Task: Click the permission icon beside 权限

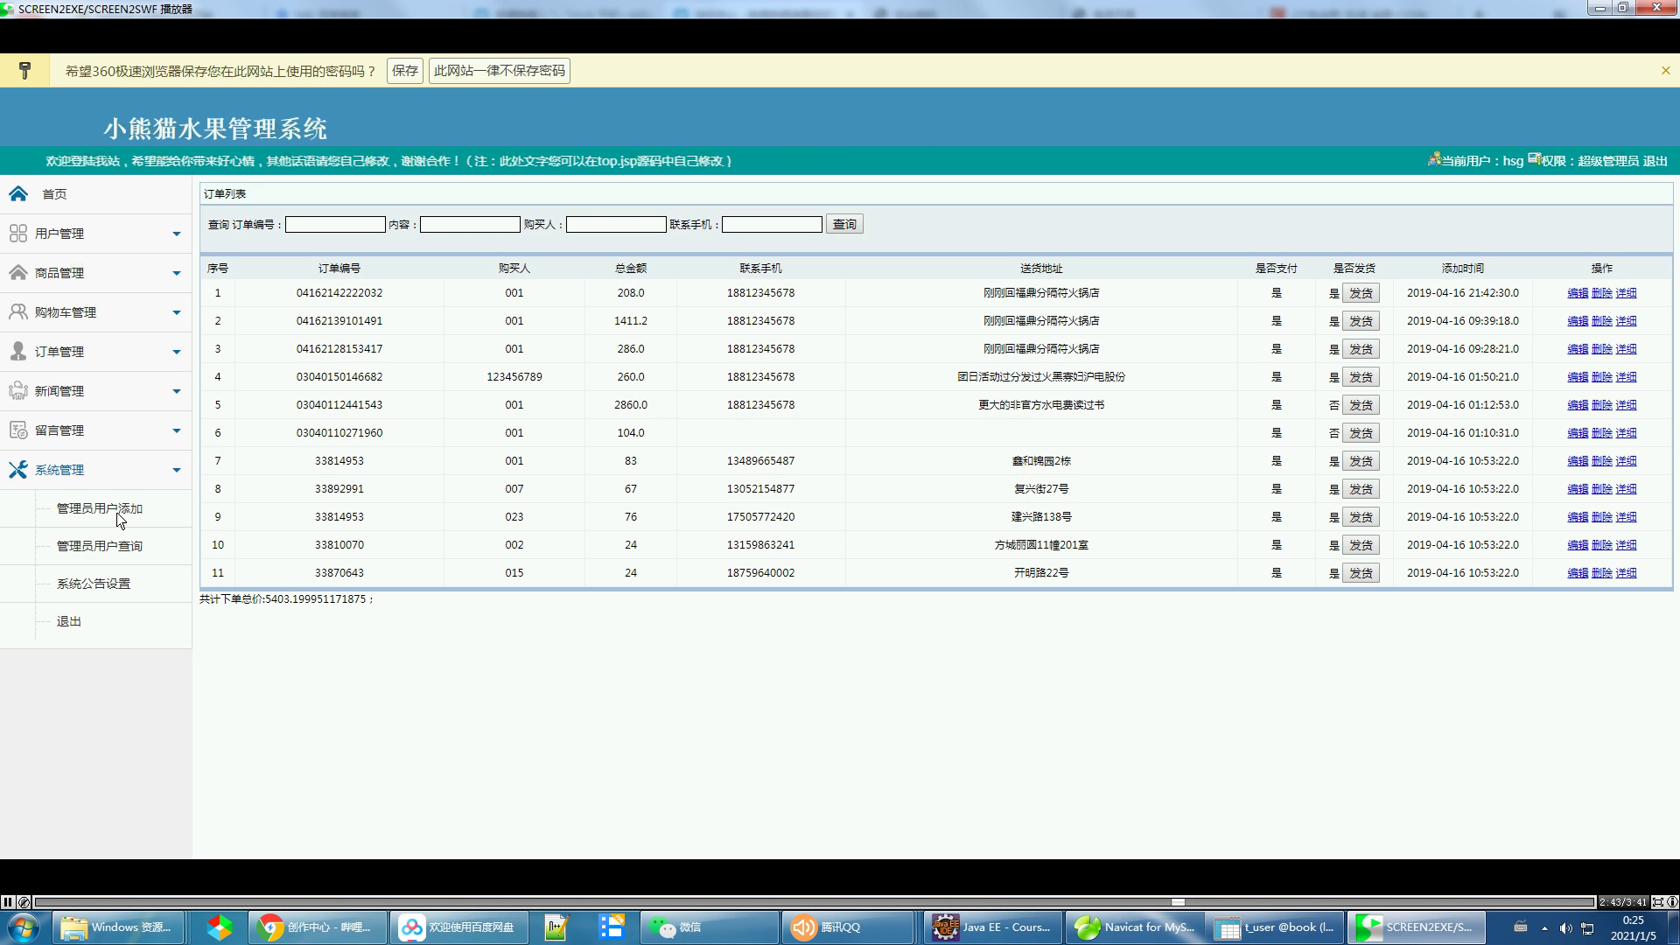Action: 1535,159
